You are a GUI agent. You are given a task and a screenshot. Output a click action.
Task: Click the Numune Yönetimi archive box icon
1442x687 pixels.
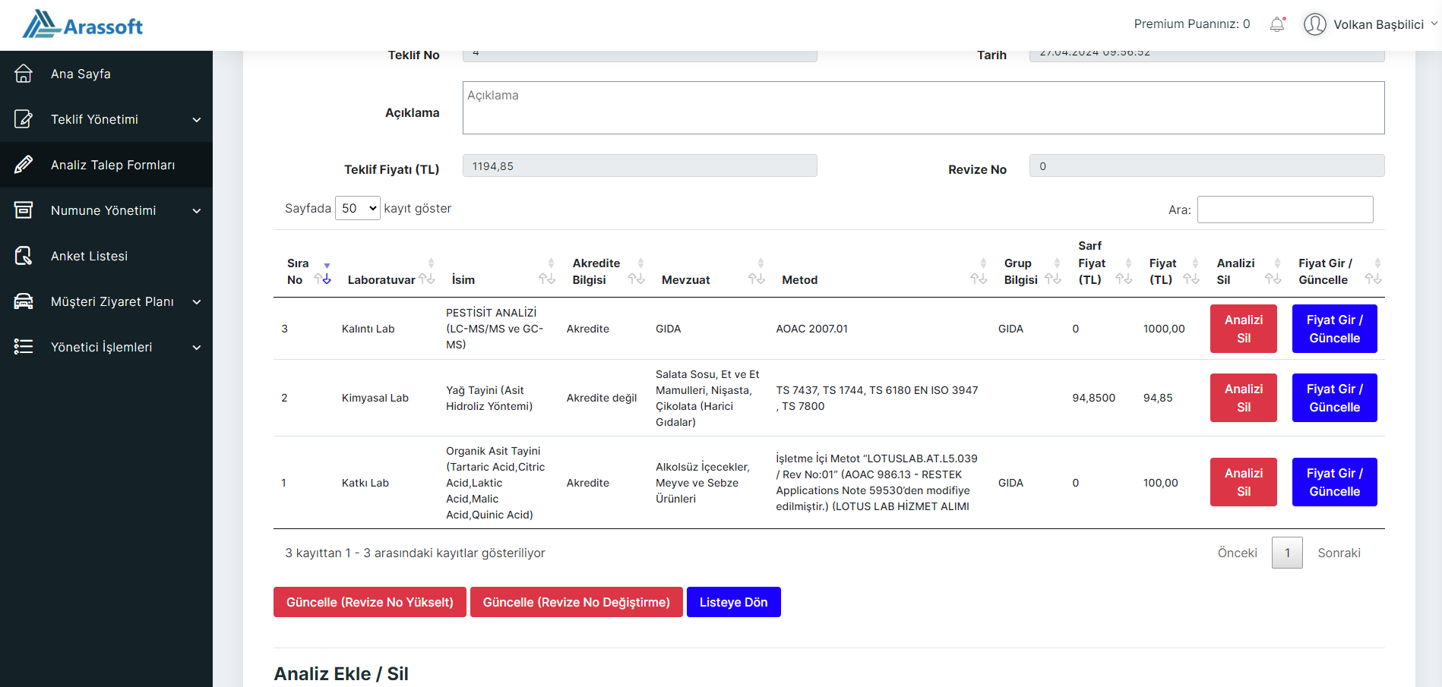pyautogui.click(x=24, y=210)
